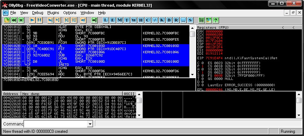The height and width of the screenshot is (136, 304).
Task: Open the File menu
Action: [13, 13]
